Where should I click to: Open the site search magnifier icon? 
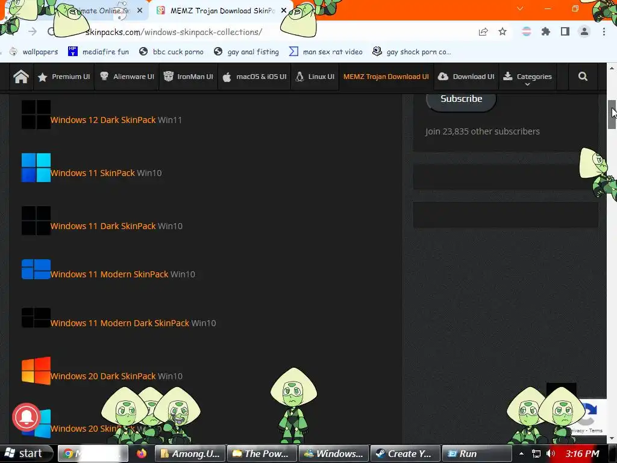[583, 77]
